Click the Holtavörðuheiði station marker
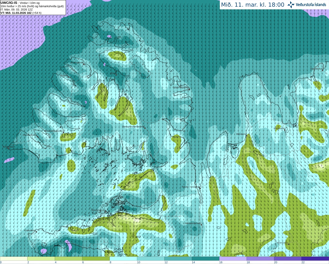329x264 pixels. [x=201, y=225]
